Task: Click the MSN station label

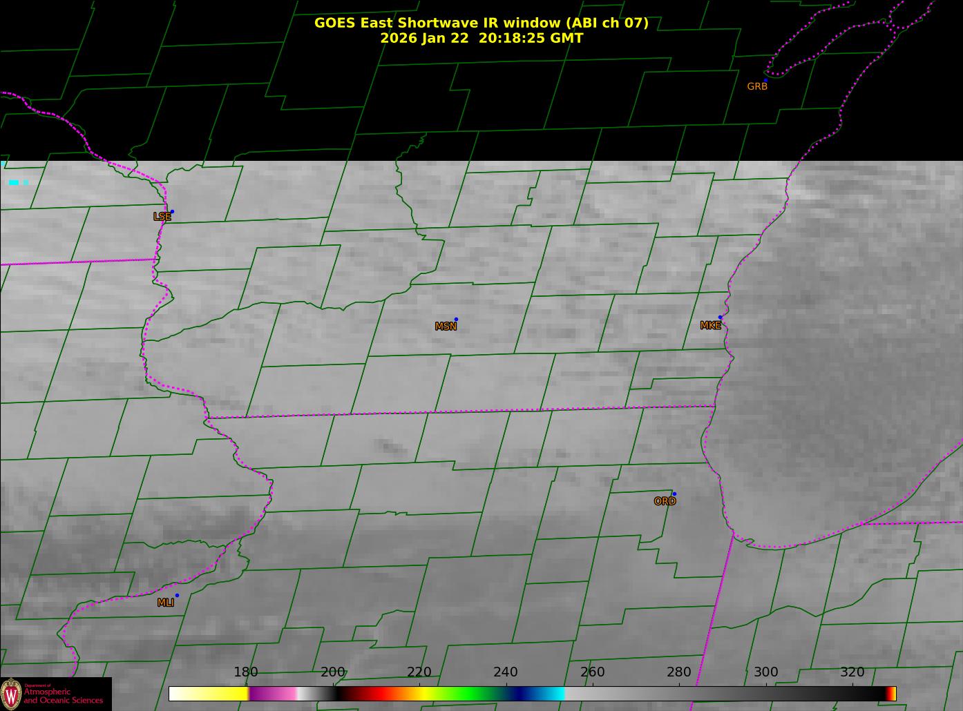Action: pyautogui.click(x=446, y=327)
